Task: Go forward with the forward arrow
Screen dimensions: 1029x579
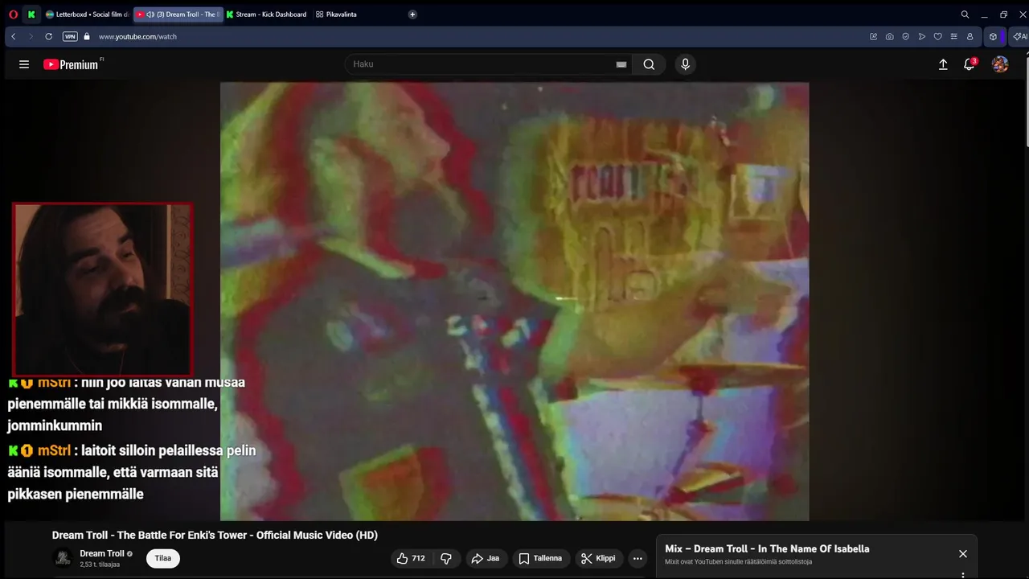Action: (x=31, y=36)
